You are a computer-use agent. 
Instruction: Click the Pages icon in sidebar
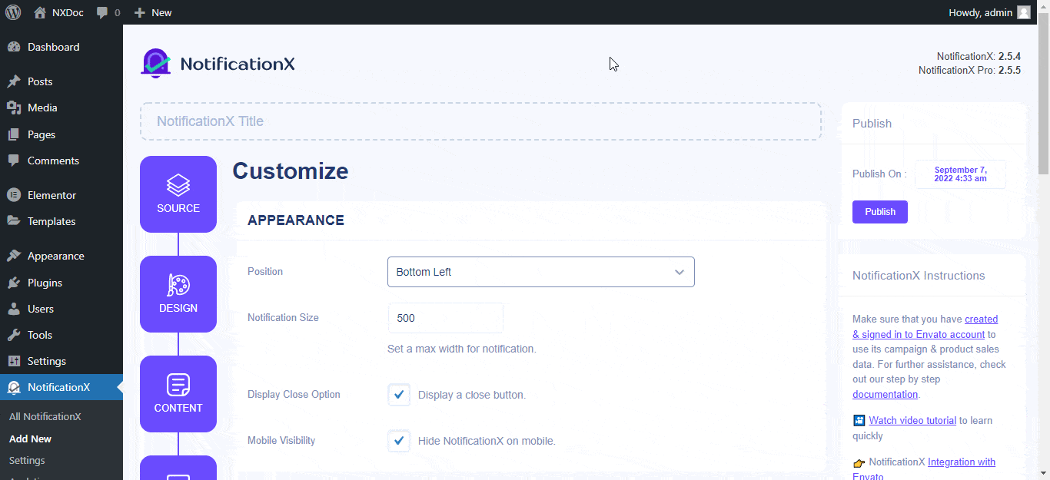[14, 134]
